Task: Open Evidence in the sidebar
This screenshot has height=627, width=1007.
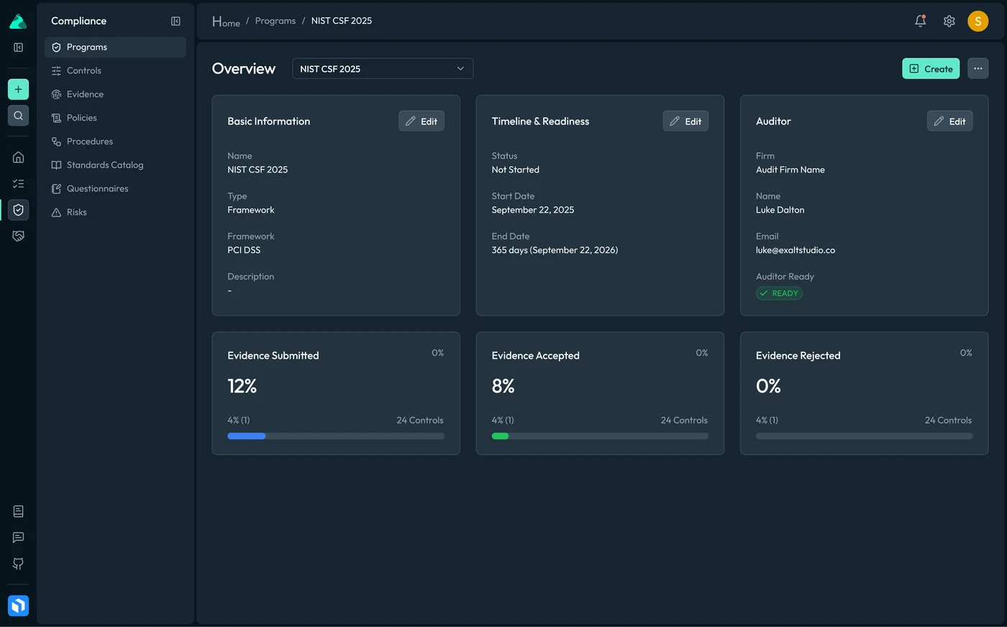Action: 115,94
